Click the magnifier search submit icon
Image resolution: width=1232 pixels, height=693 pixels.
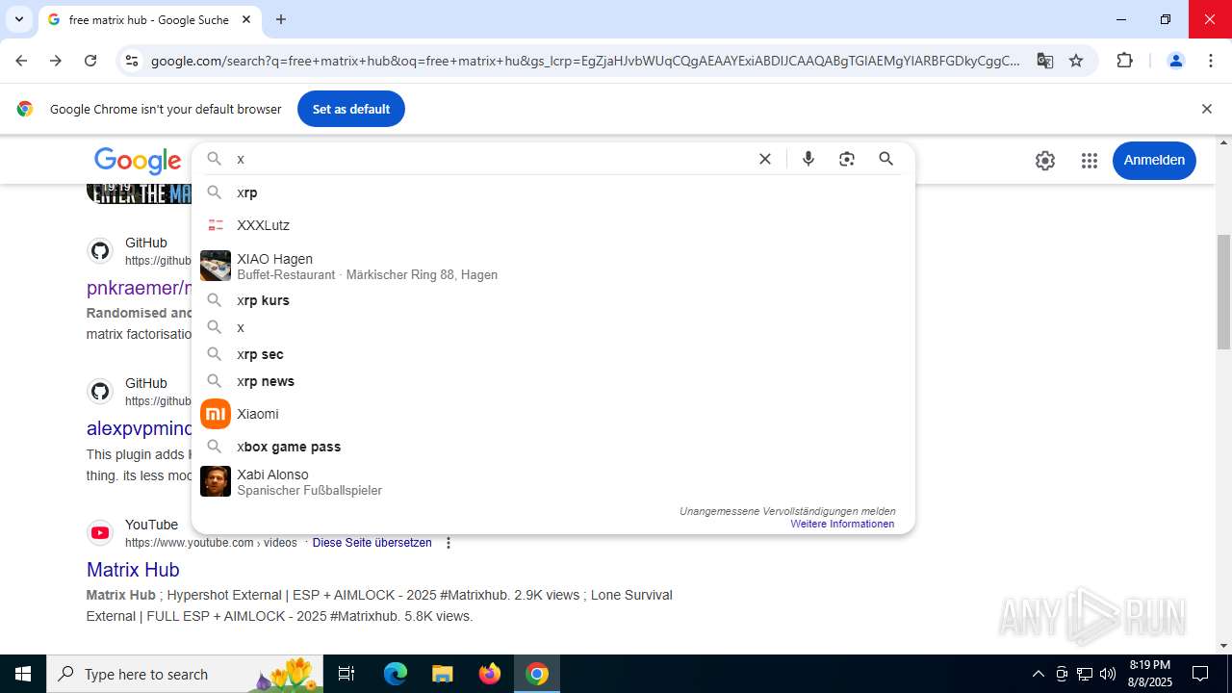click(x=886, y=159)
